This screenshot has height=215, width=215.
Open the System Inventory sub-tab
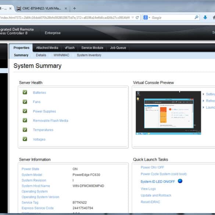(x=89, y=55)
